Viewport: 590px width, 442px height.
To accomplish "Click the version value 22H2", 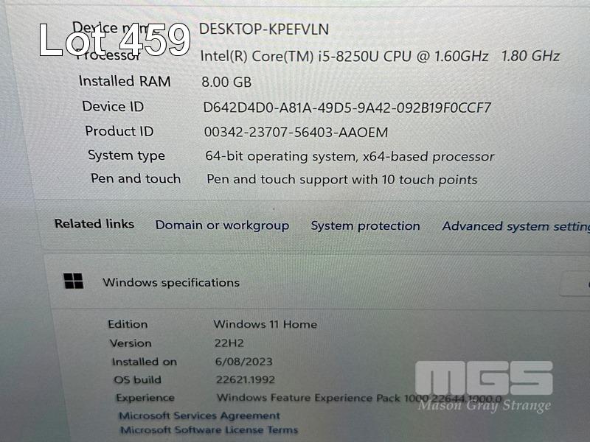I will pos(229,343).
